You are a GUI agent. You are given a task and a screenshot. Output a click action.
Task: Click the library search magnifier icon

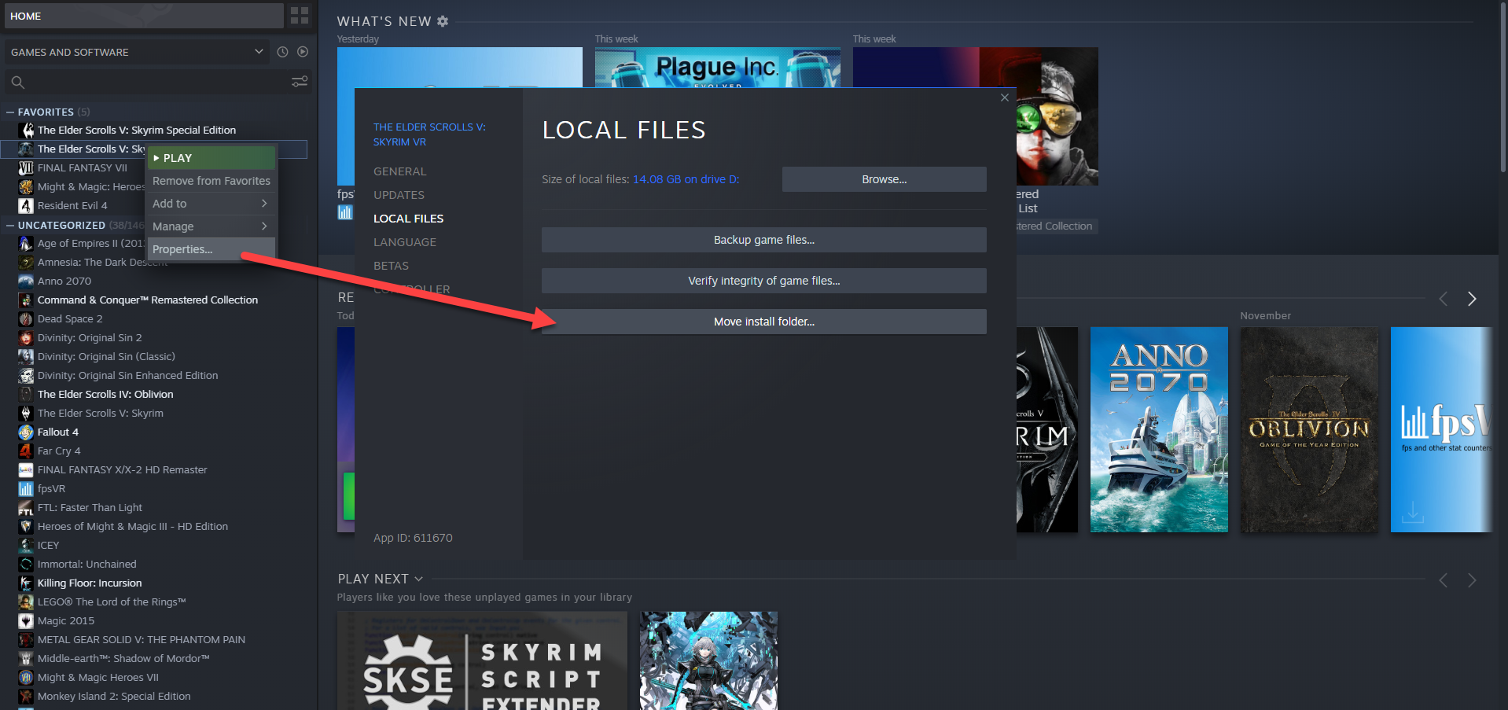tap(18, 82)
